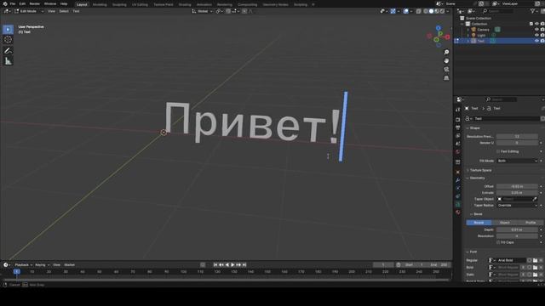Click the viewport zoom magnifier icon
545x306 pixels.
tap(446, 52)
